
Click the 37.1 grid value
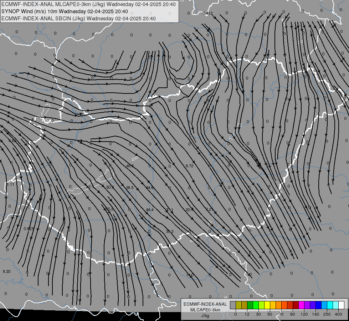[x=170, y=210]
